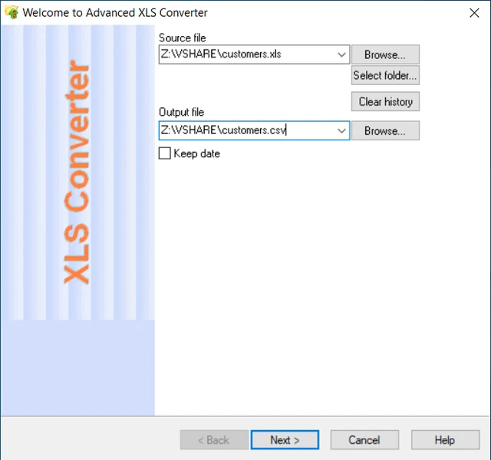
Task: Close the Advanced XLS Converter window
Action: click(x=474, y=13)
